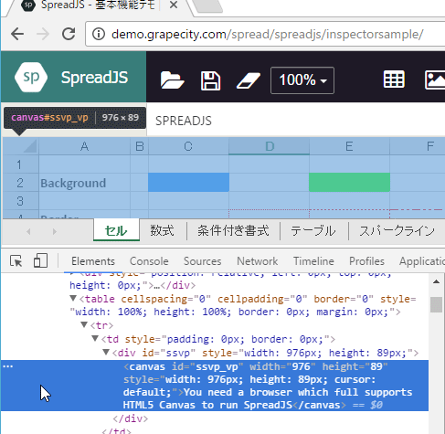Screen dimensions: 445x434
Task: Collapse the div id ssvp node
Action: click(x=106, y=352)
